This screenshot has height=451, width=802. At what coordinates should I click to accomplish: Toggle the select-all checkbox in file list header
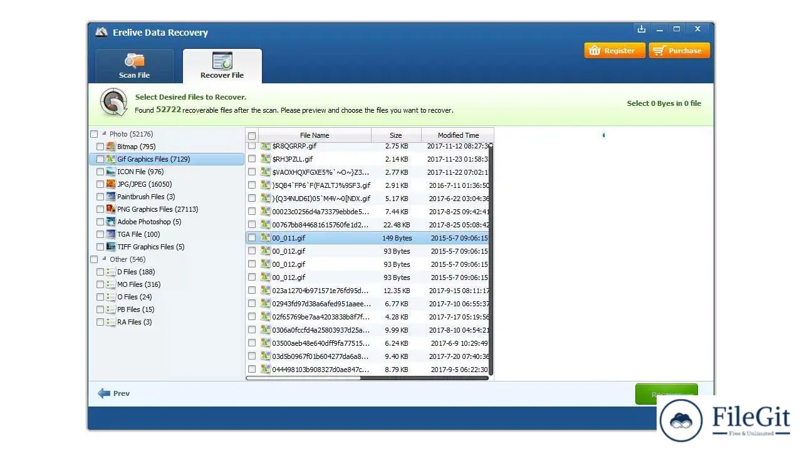pyautogui.click(x=252, y=135)
